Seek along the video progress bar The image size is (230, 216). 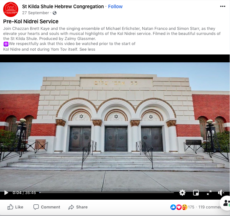(x=107, y=193)
